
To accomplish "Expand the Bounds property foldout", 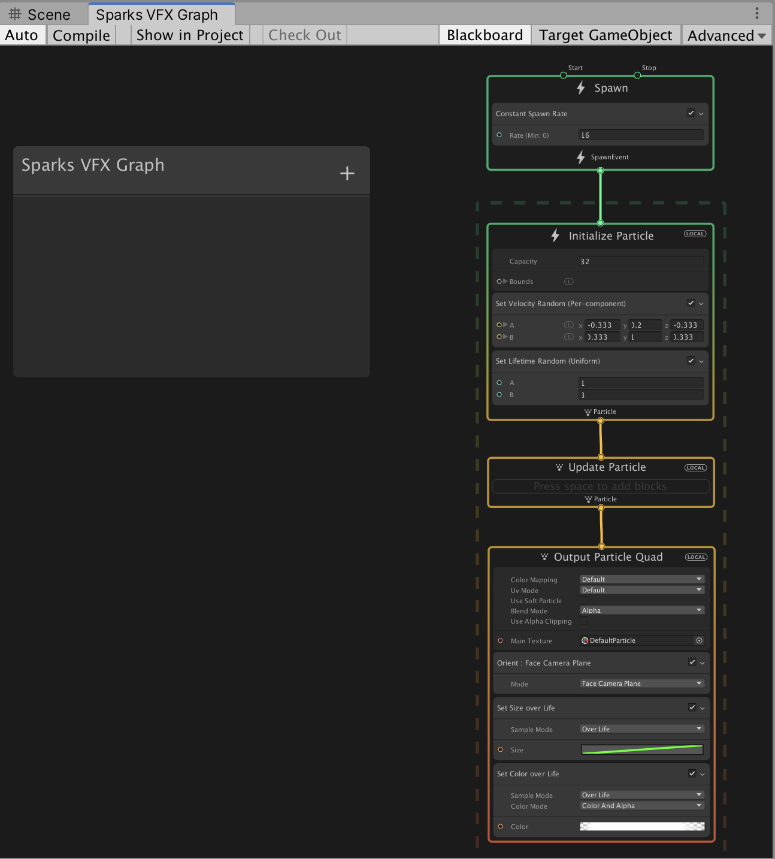I will (505, 282).
